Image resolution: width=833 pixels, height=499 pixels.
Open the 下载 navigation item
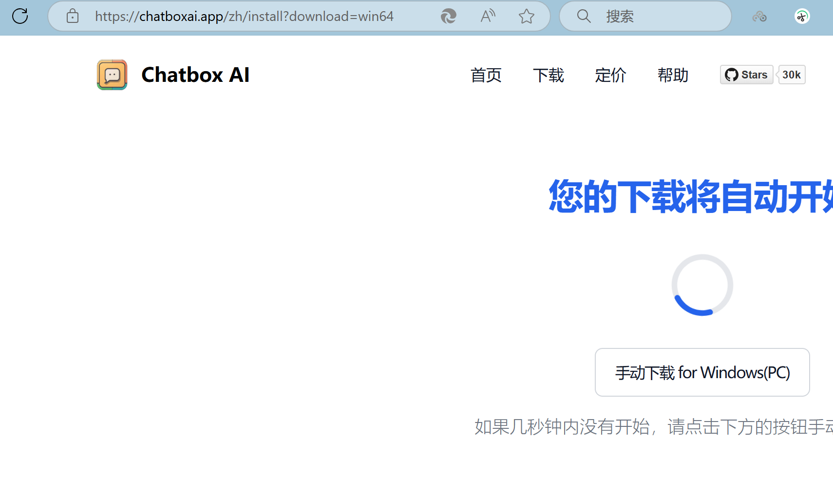point(548,75)
